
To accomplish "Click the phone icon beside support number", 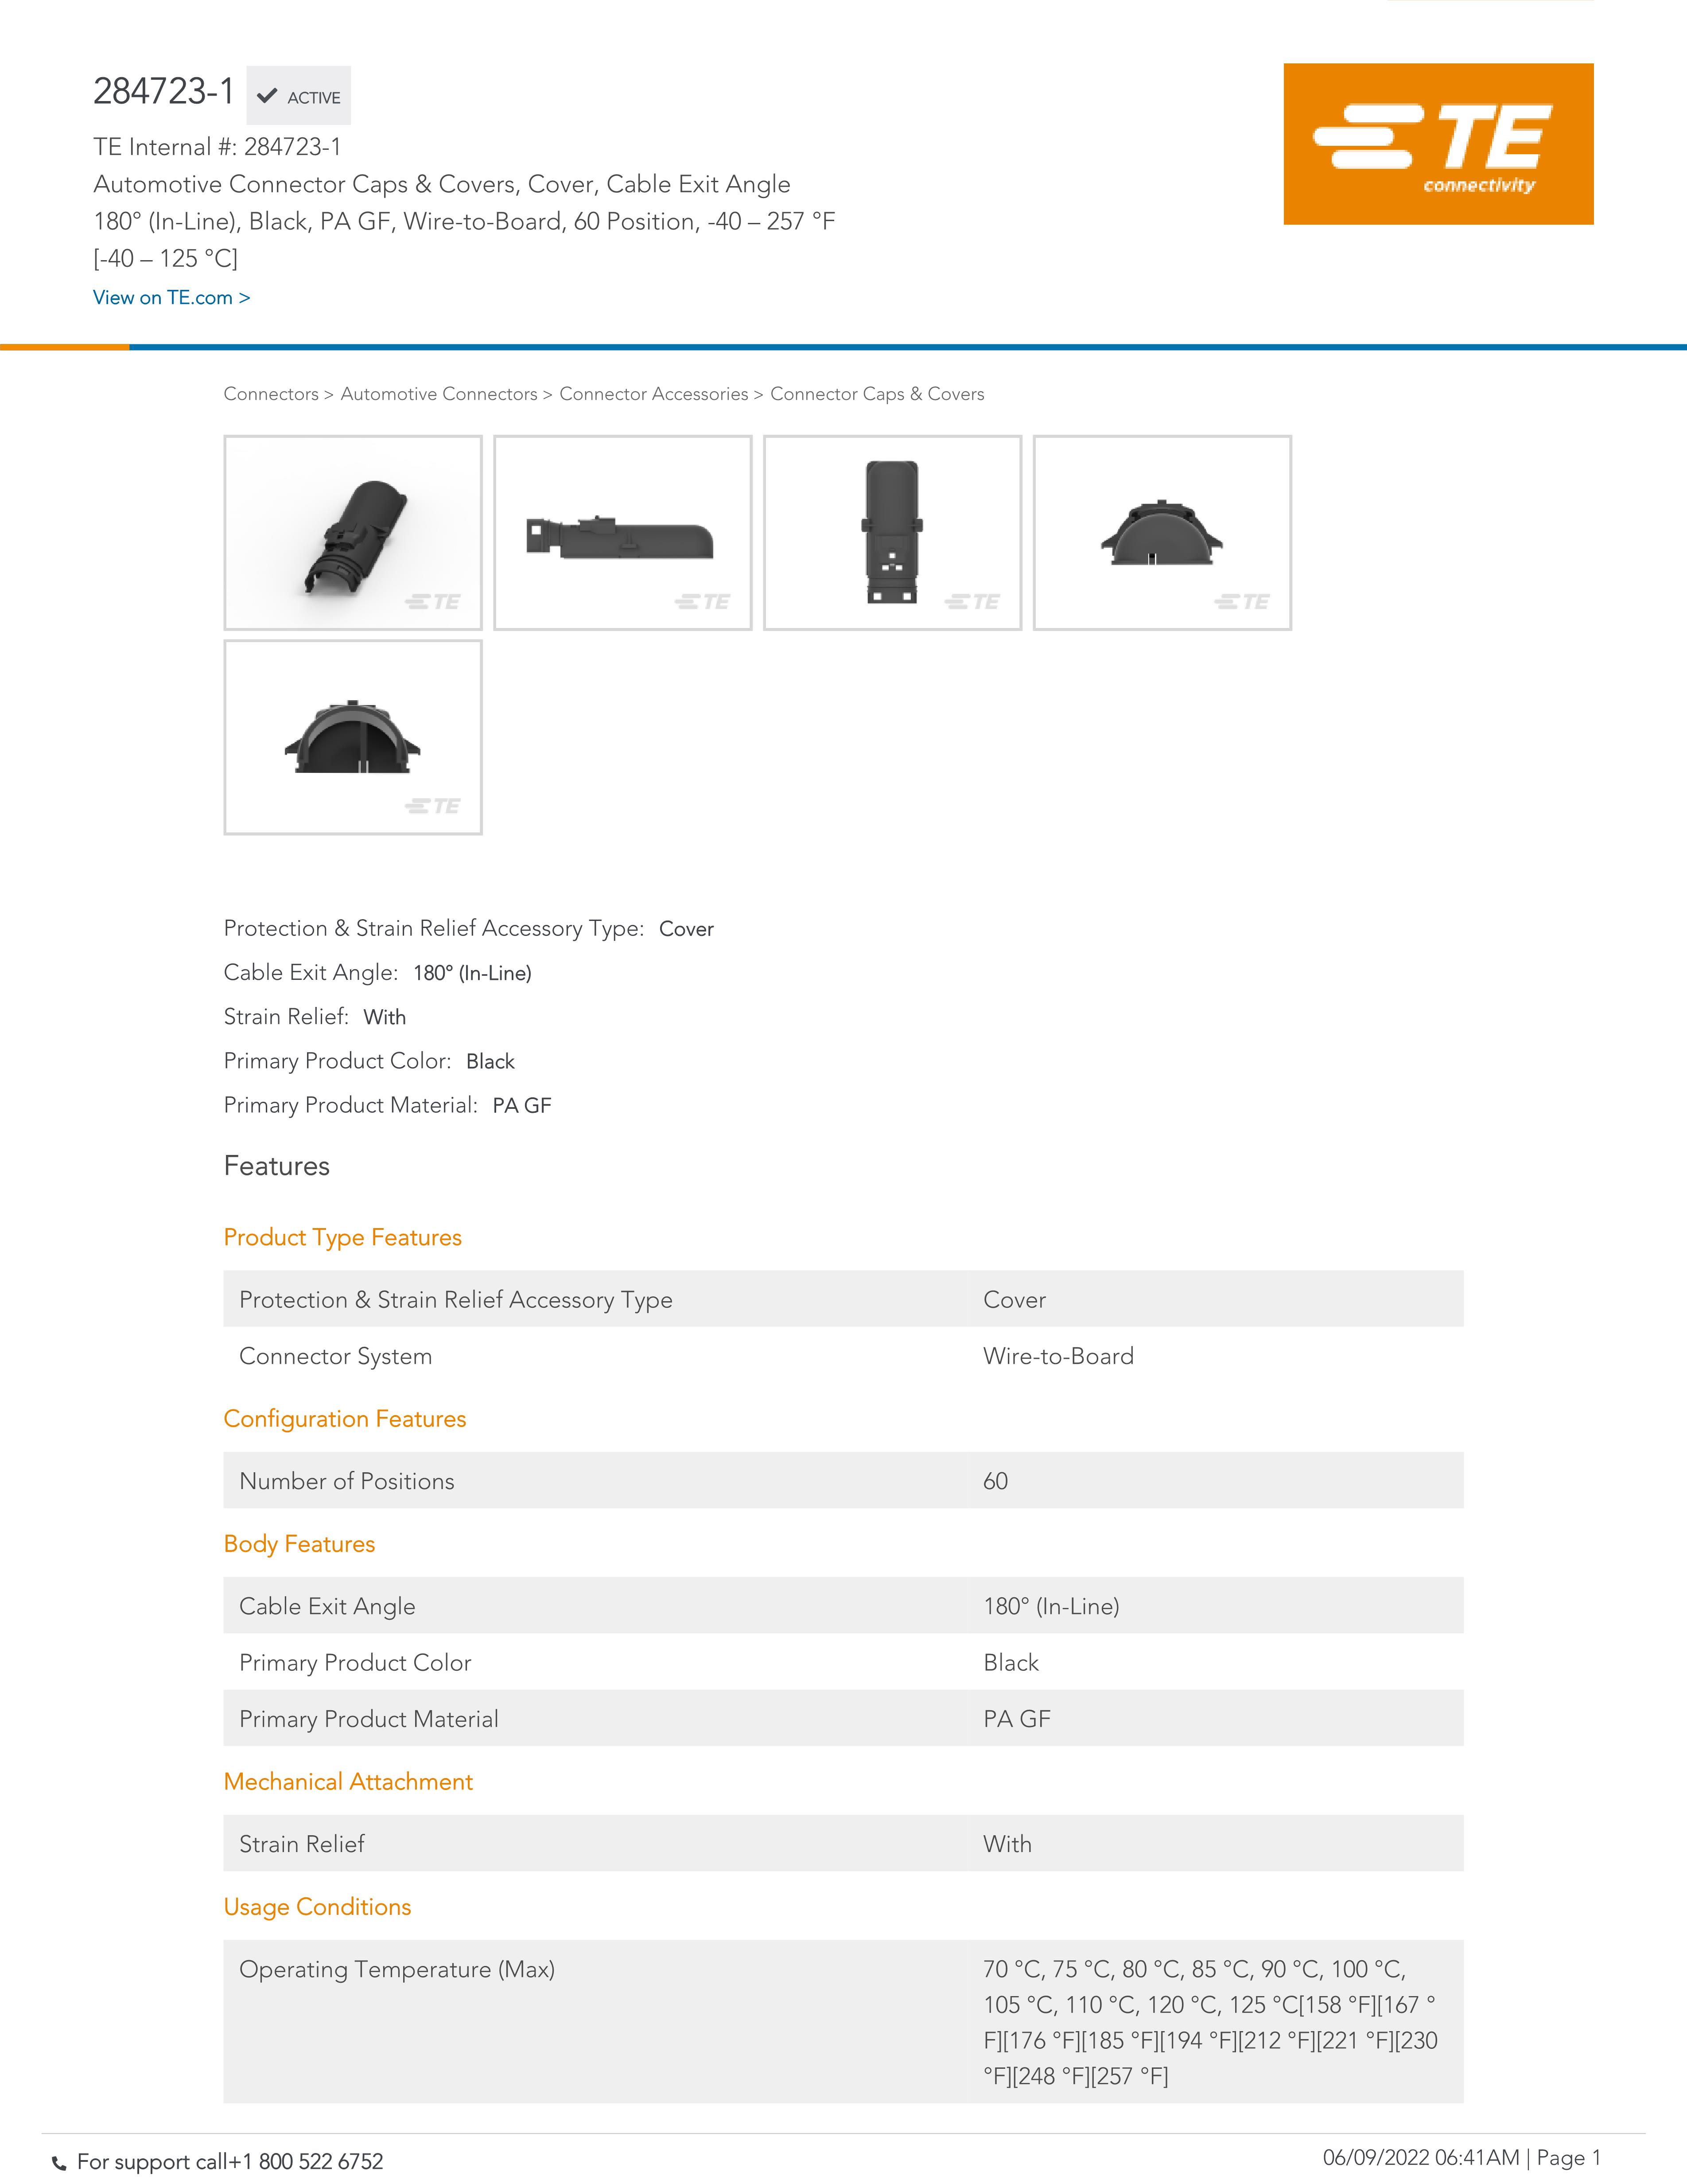I will (59, 2163).
